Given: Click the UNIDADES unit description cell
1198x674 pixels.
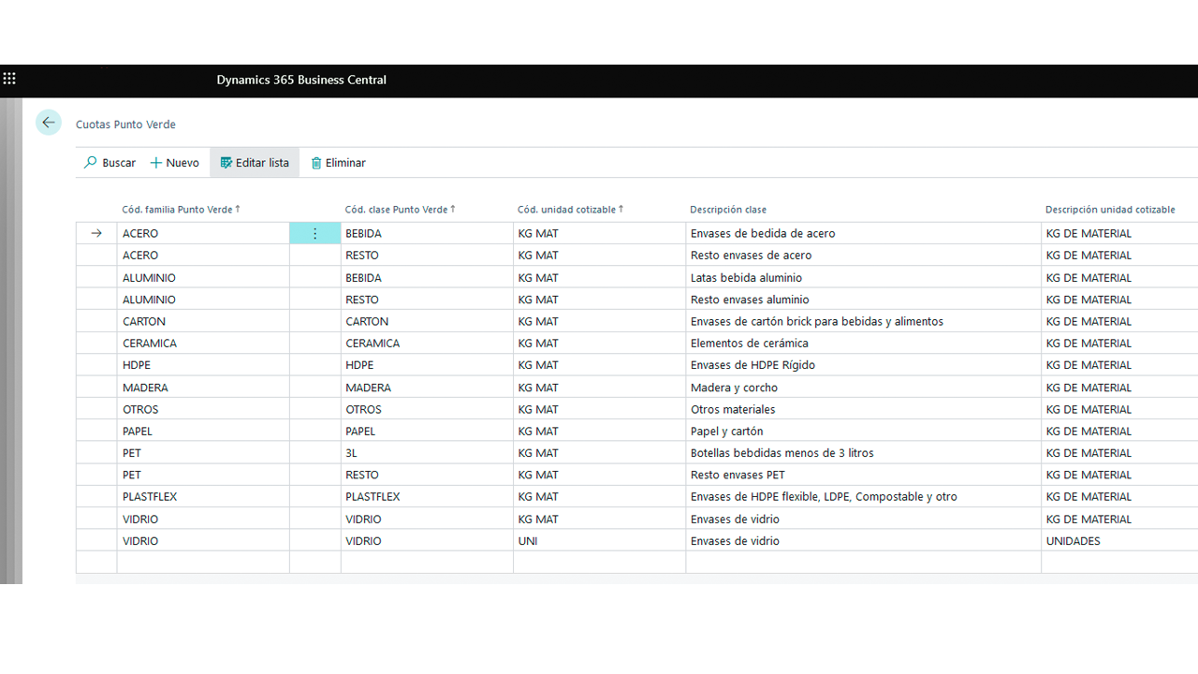Looking at the screenshot, I should click(1119, 541).
